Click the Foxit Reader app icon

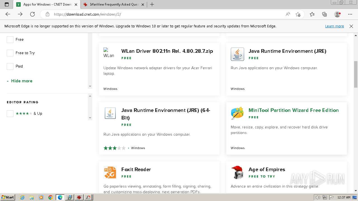coord(110,173)
